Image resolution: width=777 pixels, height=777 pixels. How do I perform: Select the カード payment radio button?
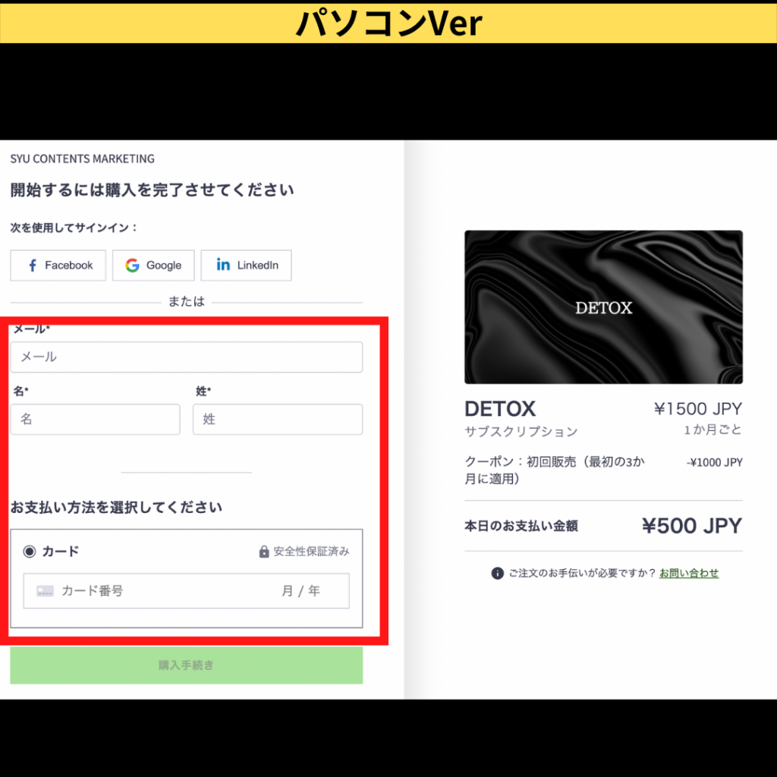(x=30, y=551)
